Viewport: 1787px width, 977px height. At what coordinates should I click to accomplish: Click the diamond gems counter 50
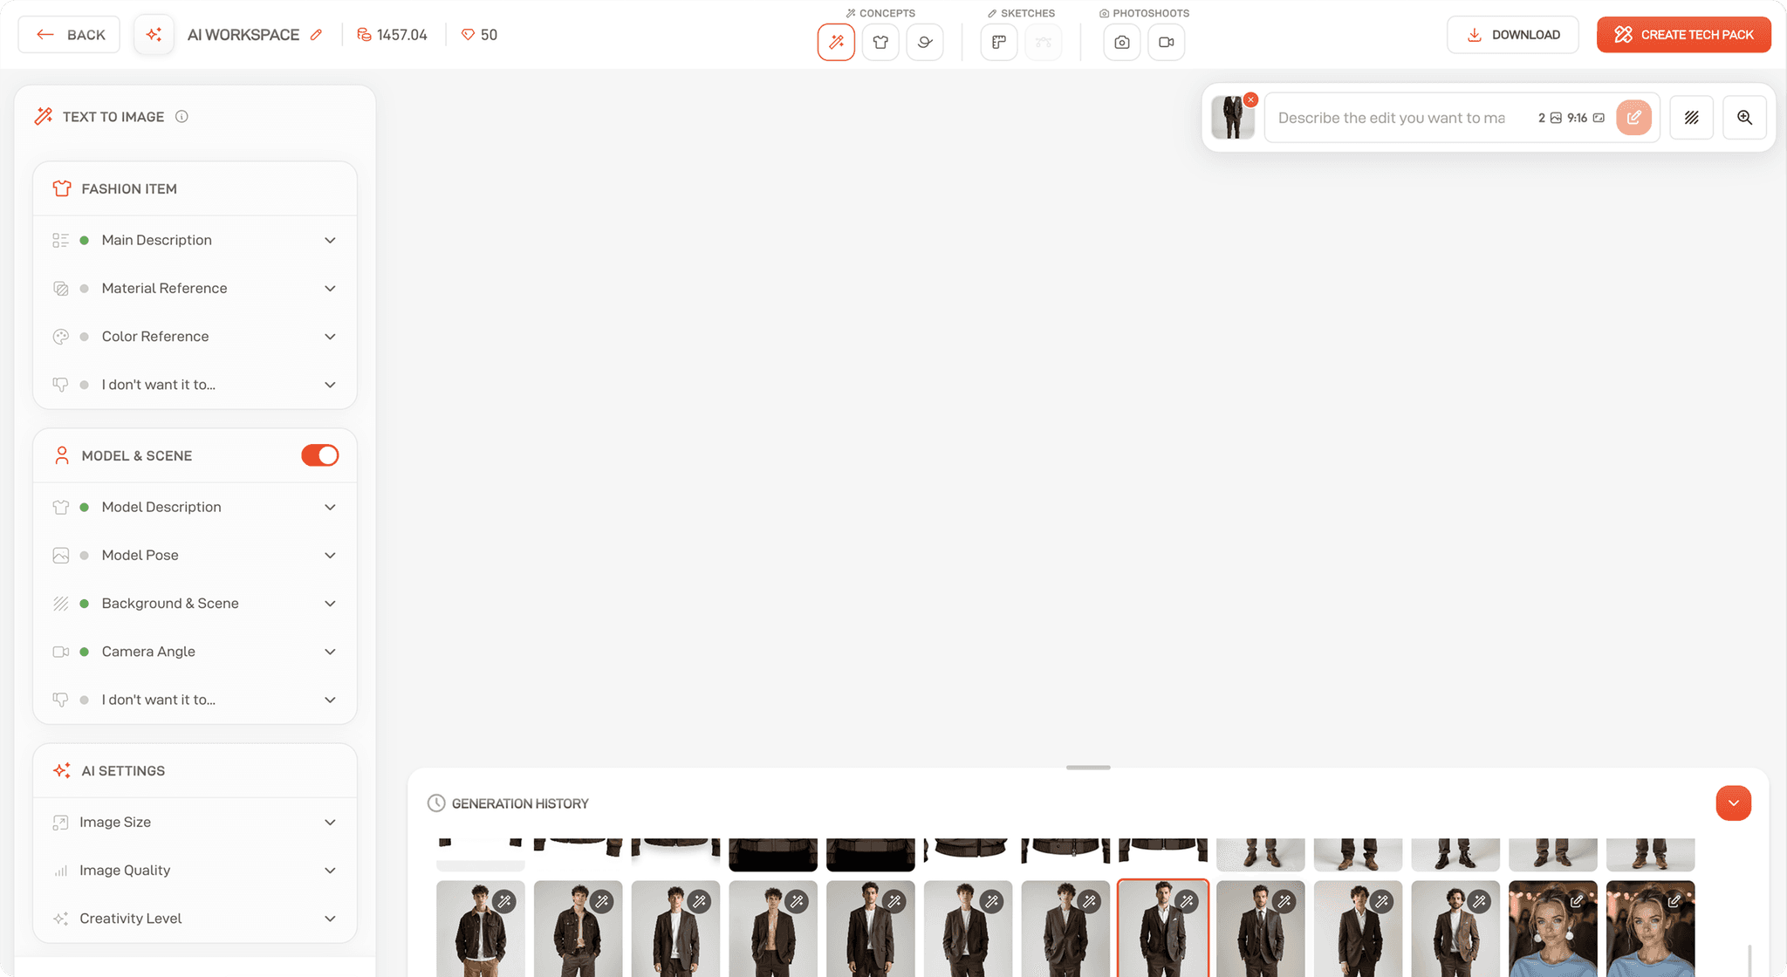(479, 35)
